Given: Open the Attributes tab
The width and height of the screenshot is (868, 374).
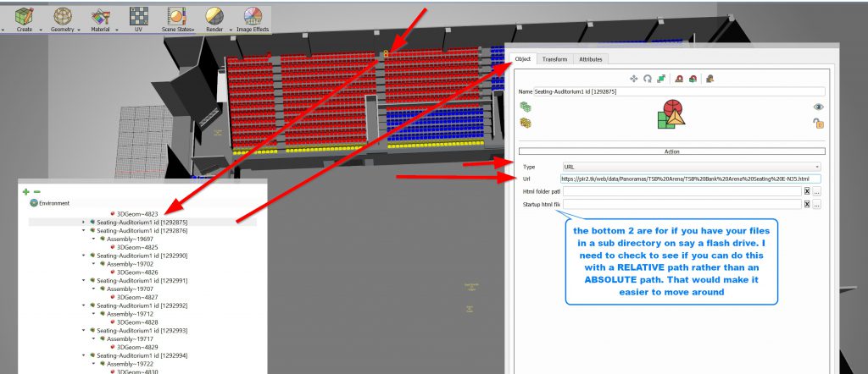Looking at the screenshot, I should pyautogui.click(x=590, y=59).
